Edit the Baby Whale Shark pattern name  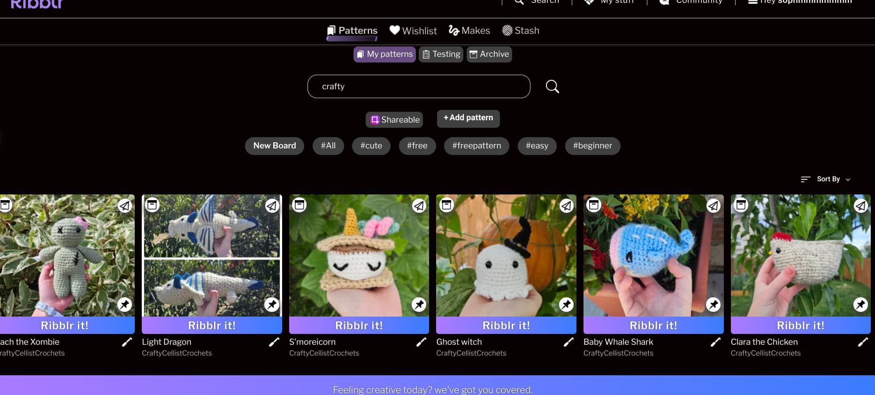pyautogui.click(x=715, y=342)
